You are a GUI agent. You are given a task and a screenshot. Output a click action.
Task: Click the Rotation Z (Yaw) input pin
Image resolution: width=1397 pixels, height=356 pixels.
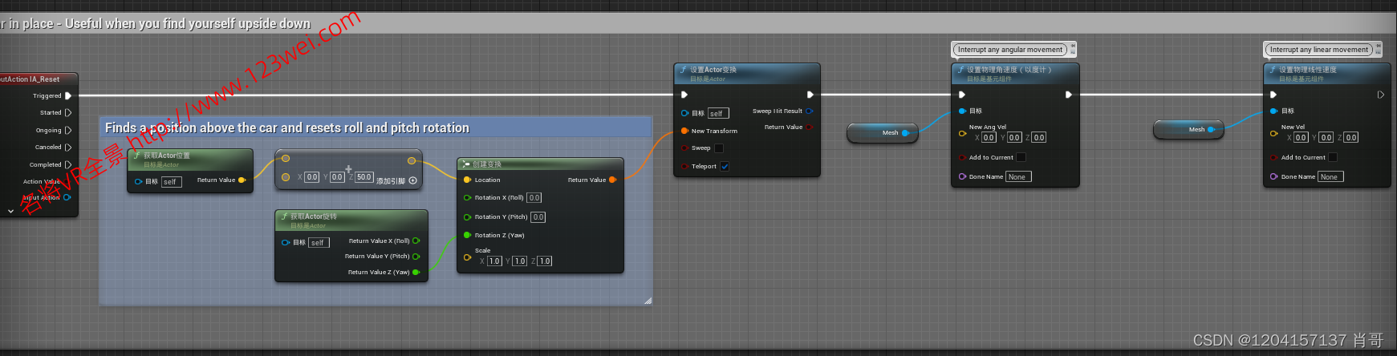click(x=467, y=235)
